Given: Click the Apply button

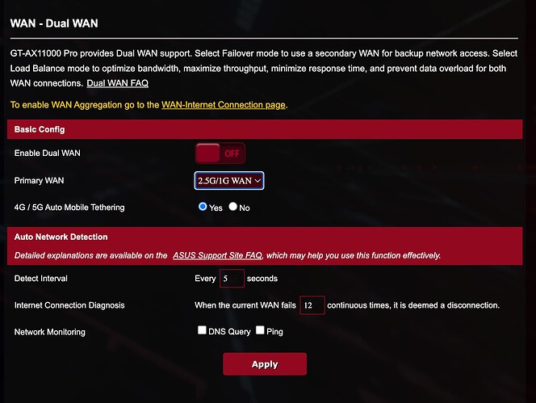Looking at the screenshot, I should coord(265,364).
